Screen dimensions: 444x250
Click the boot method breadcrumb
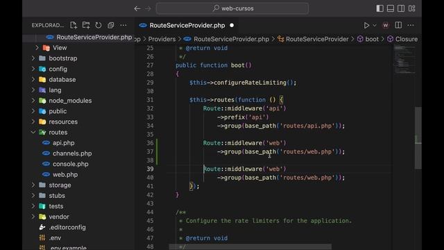coord(372,39)
